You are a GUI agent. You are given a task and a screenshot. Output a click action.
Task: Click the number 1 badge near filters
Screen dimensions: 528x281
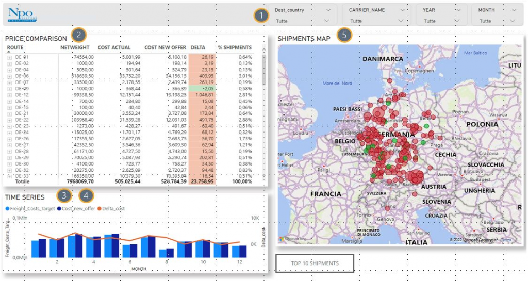(x=261, y=15)
